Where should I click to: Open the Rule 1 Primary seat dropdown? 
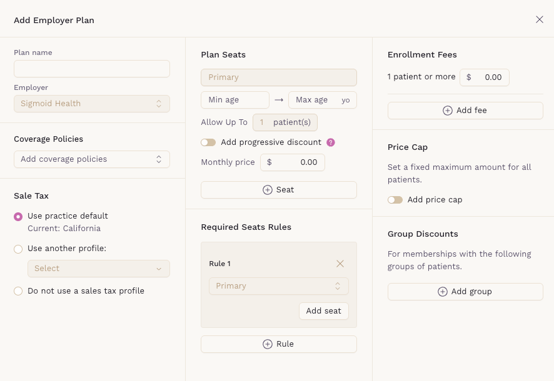279,286
